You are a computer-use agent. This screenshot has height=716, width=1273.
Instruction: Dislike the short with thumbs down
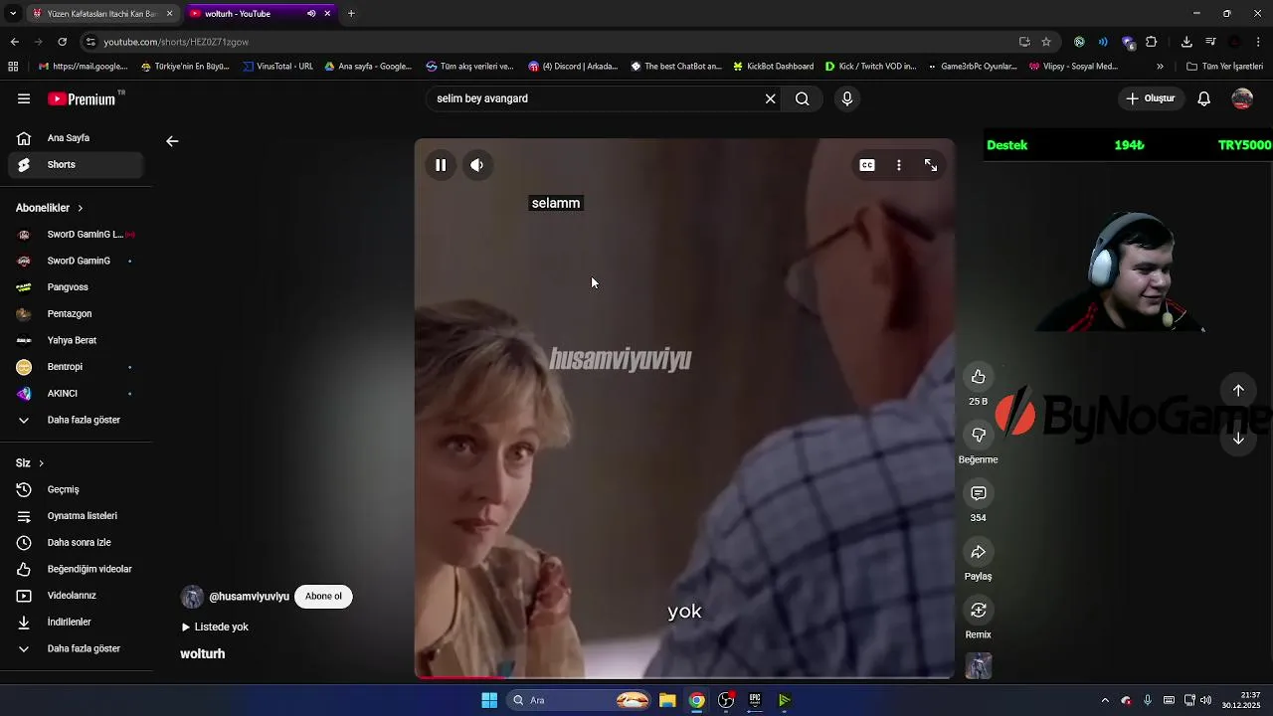pos(979,436)
